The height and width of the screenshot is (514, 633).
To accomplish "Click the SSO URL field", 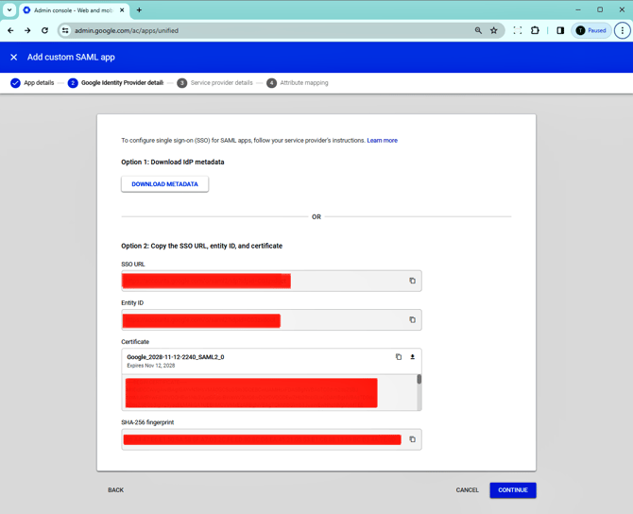I will point(271,281).
